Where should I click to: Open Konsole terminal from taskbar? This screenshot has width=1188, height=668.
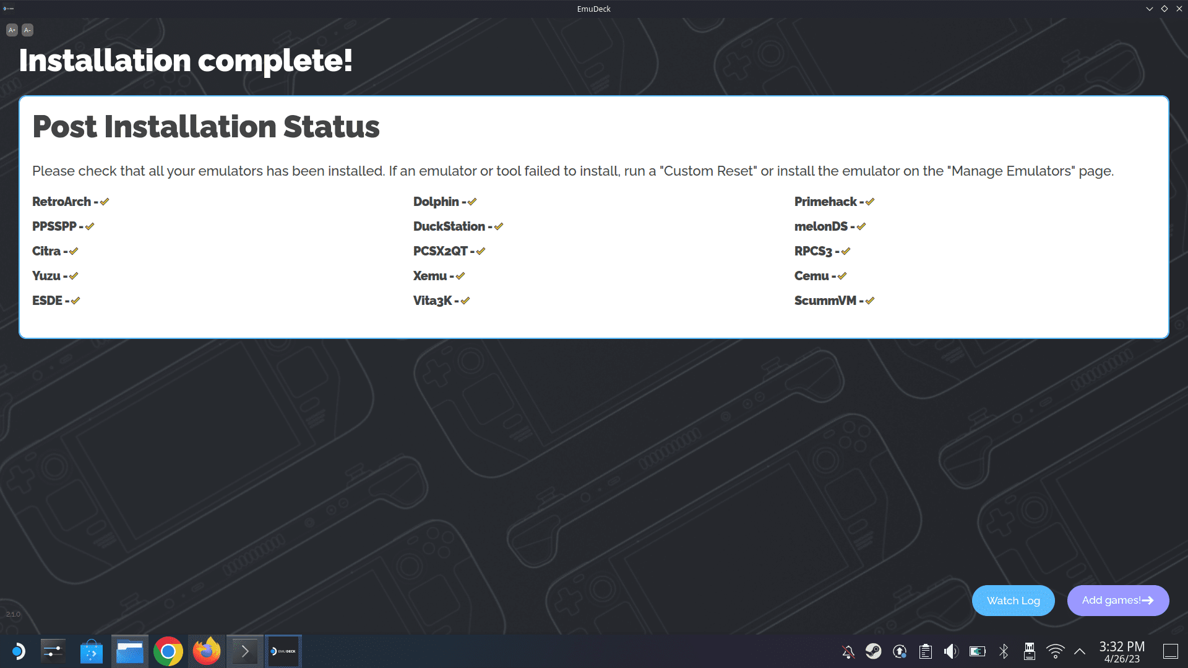[x=245, y=651]
